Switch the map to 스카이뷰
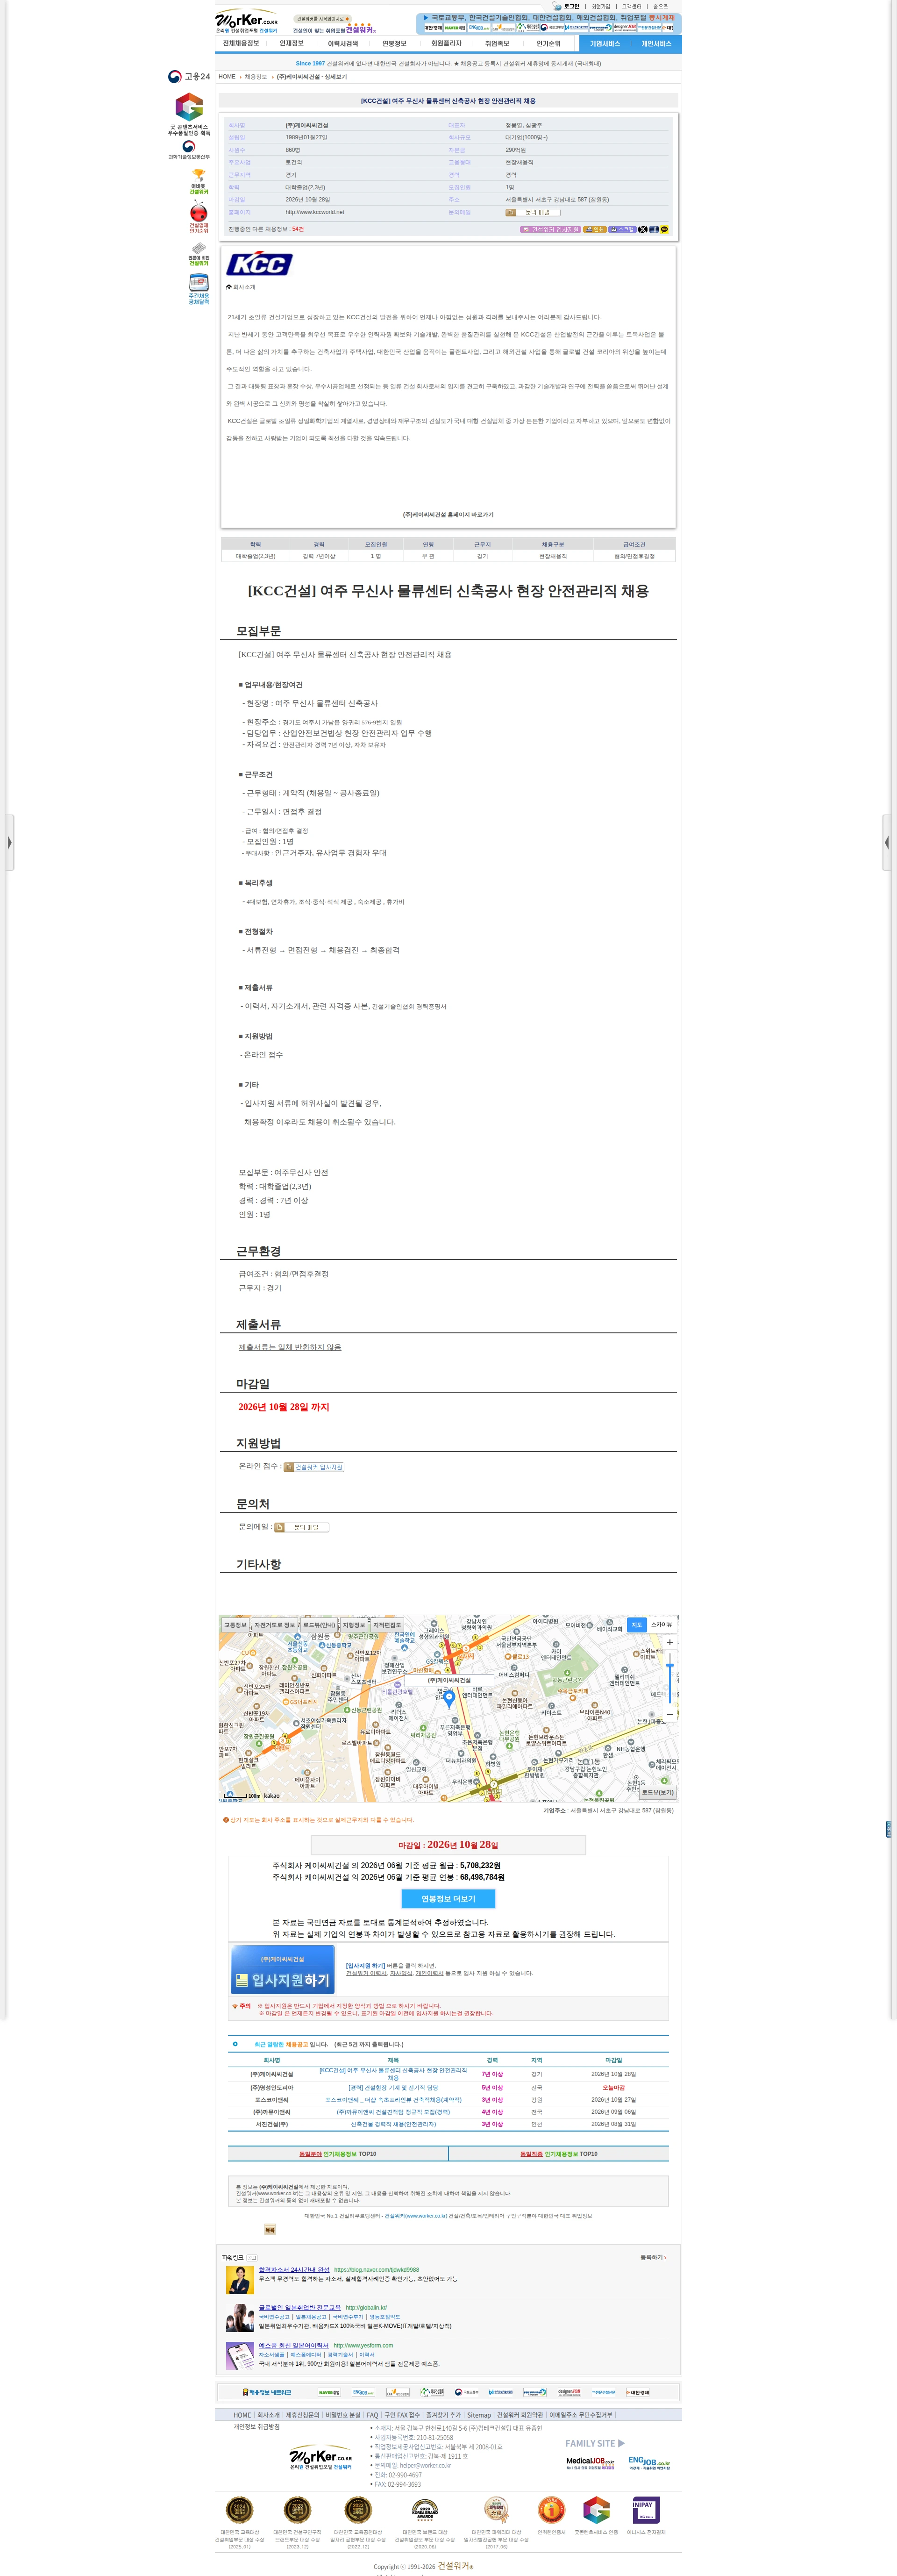 tap(662, 1625)
